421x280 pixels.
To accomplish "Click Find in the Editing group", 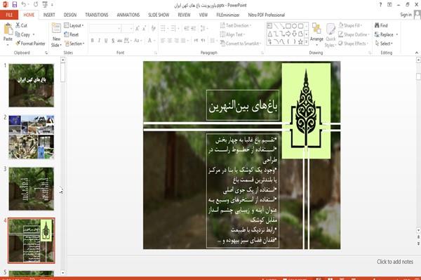I will 381,25.
